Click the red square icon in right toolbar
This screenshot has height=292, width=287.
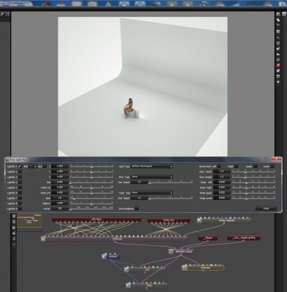(x=278, y=65)
